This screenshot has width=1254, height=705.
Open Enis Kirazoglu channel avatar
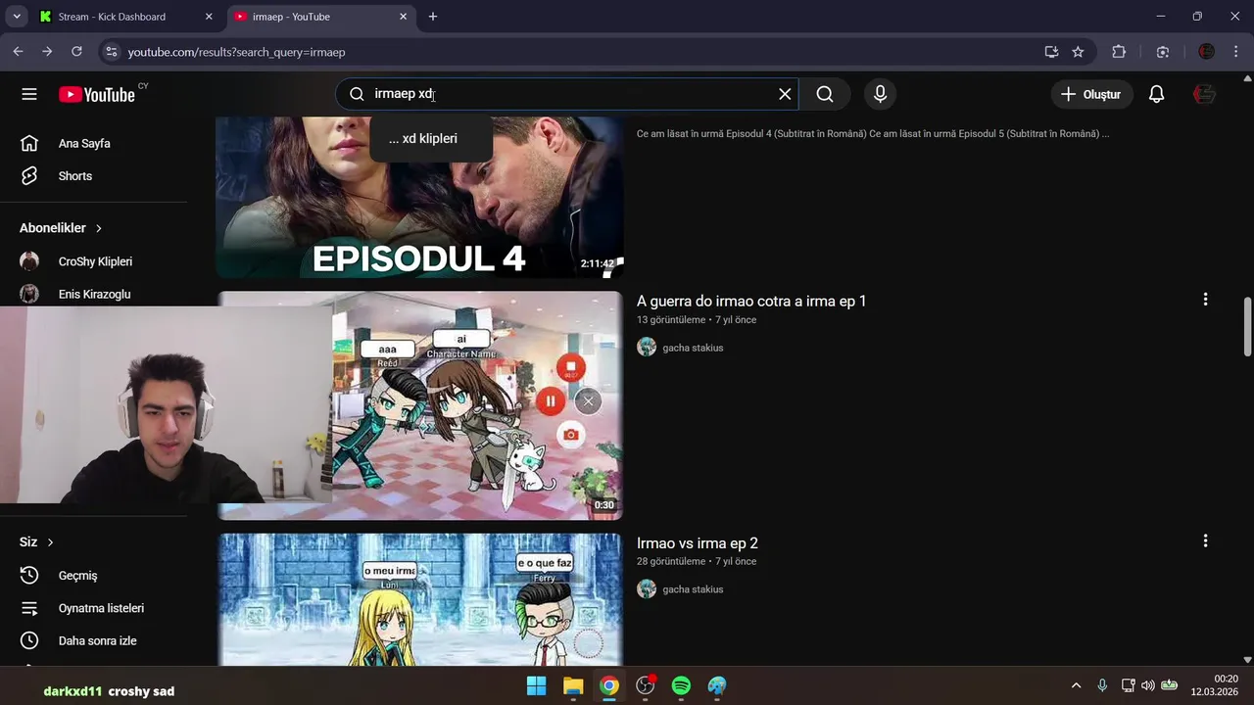[29, 294]
